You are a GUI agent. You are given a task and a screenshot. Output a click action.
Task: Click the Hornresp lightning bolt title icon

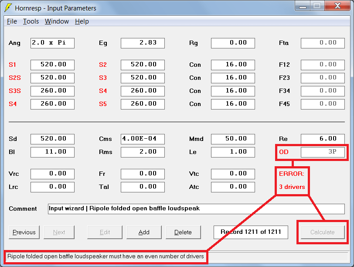[x=8, y=8]
